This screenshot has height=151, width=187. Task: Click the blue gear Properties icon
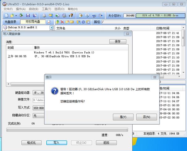[x=83, y=22]
